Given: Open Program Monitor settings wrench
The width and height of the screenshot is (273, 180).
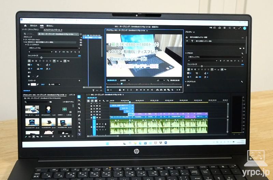Looking at the screenshot, I should (168, 80).
